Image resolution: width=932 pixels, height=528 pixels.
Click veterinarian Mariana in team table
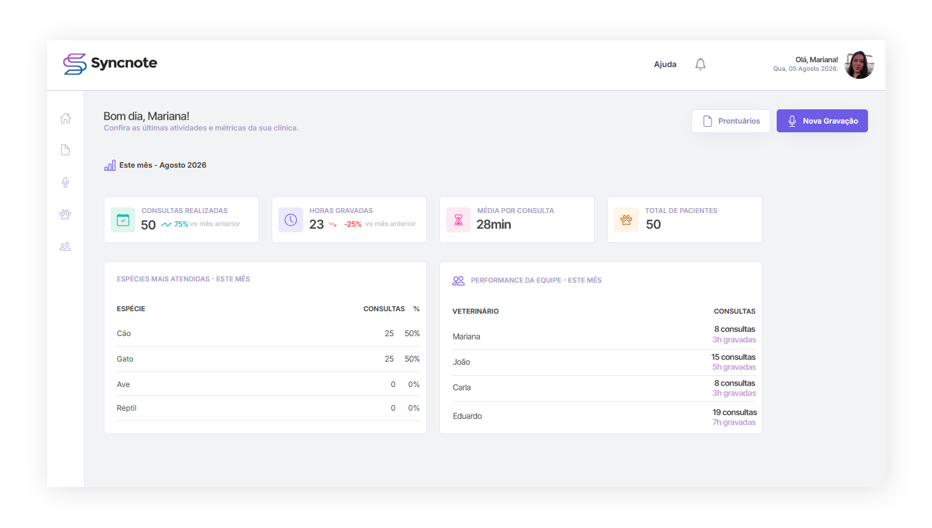coord(466,337)
